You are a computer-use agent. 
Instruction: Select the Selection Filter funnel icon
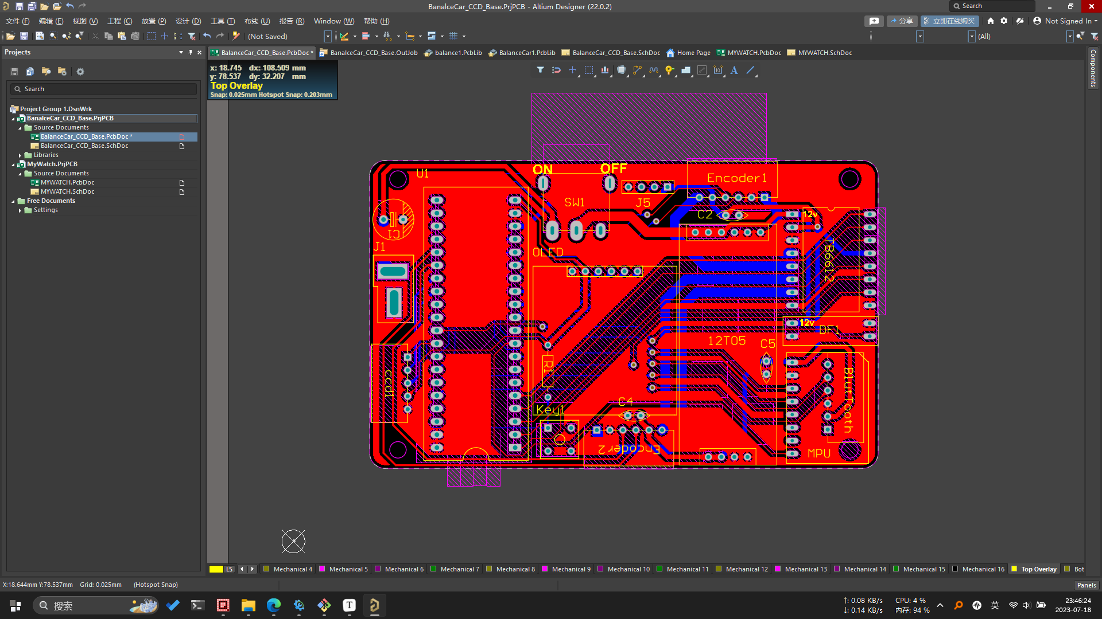[x=540, y=70]
